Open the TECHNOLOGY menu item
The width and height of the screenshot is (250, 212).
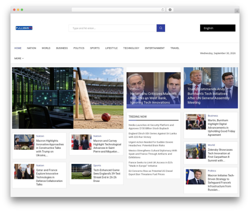[x=131, y=48]
